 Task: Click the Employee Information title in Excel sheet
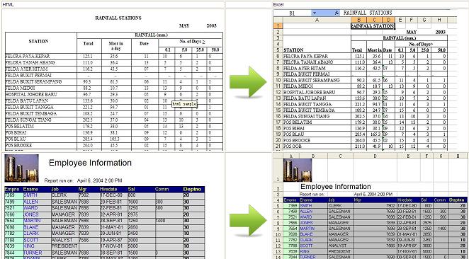[336, 187]
